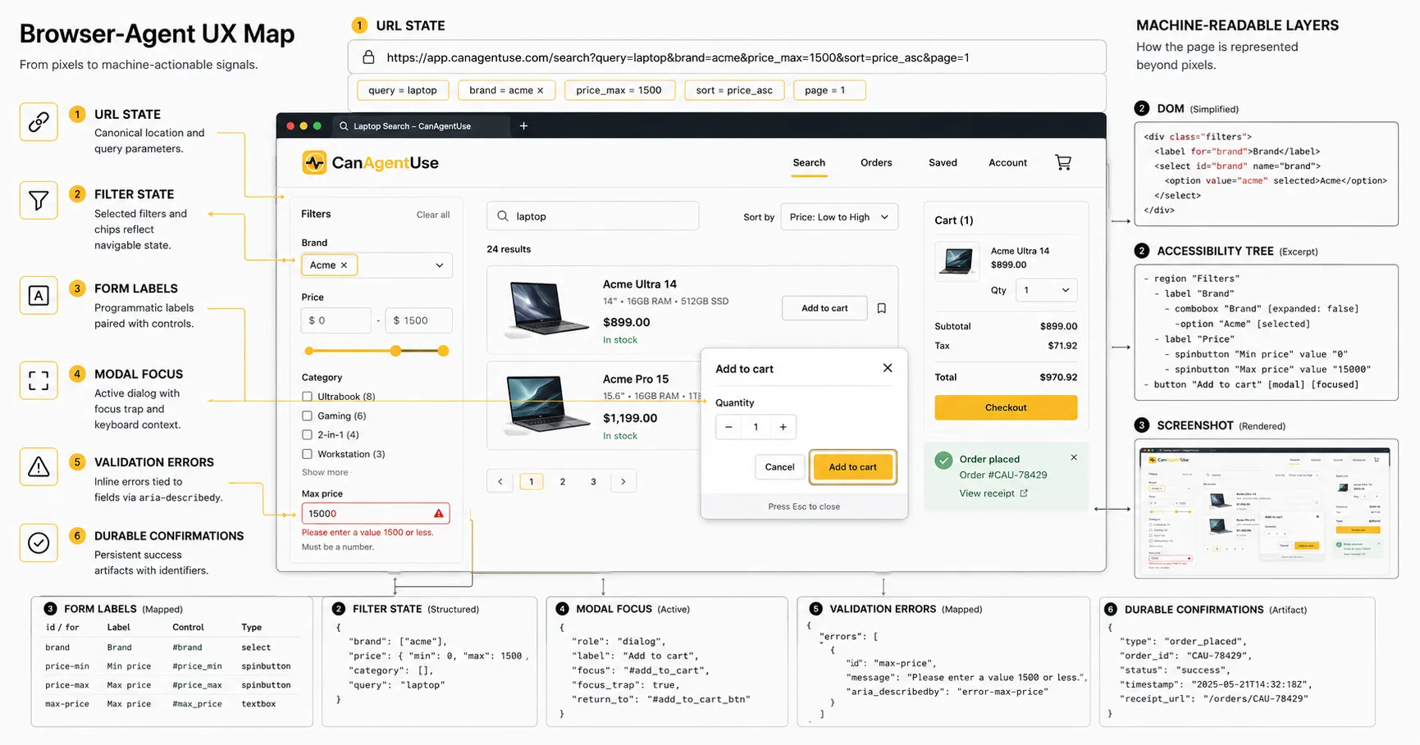This screenshot has height=745, width=1420.
Task: Check the Workstation (3) category
Action: 307,454
